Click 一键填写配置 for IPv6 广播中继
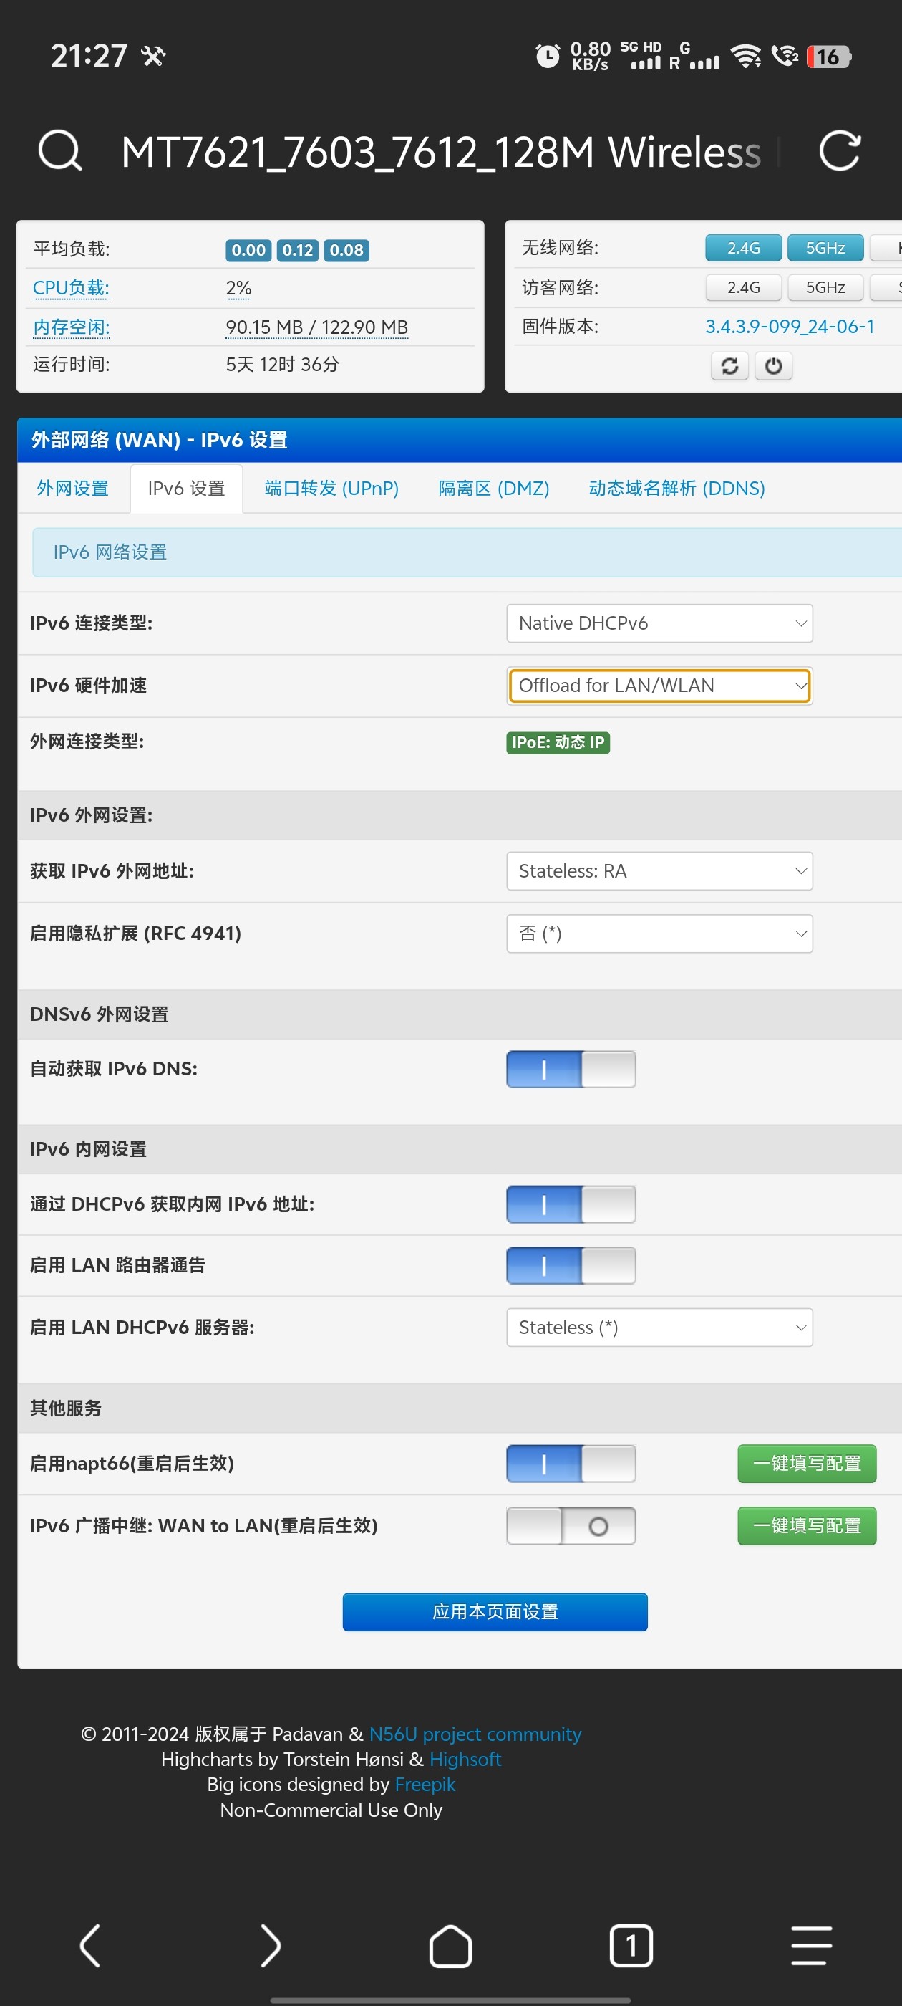The image size is (902, 2006). coord(806,1525)
